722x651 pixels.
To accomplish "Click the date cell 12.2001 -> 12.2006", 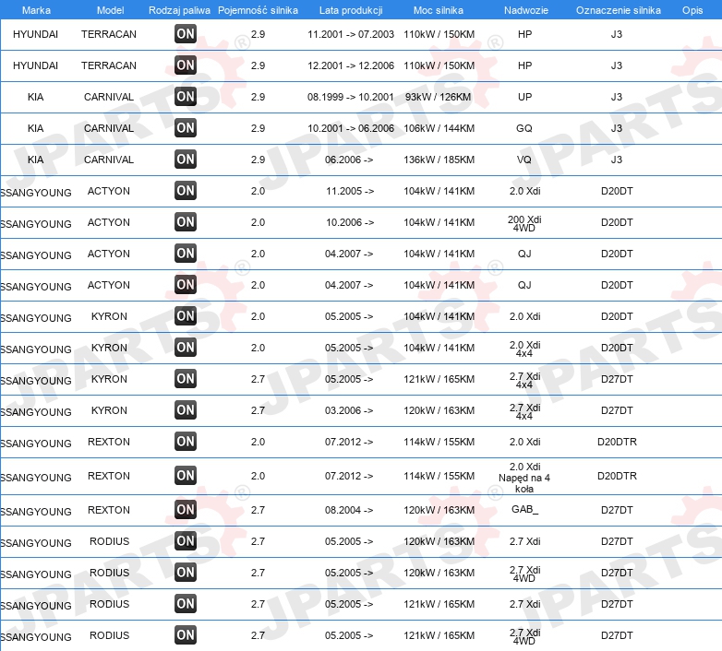I will click(351, 65).
